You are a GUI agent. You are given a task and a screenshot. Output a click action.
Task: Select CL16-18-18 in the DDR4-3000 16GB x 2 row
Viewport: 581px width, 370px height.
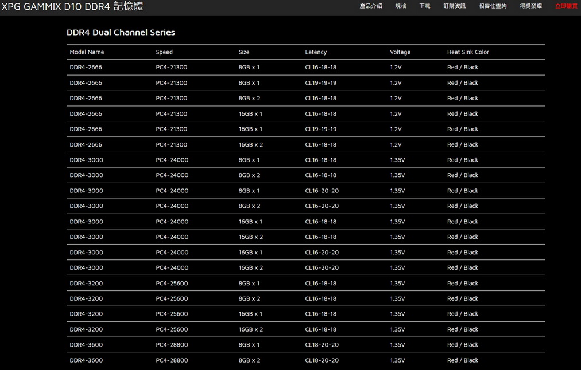point(321,237)
